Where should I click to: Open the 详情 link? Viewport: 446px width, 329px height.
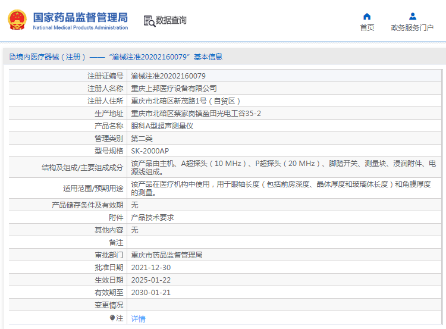pos(138,319)
